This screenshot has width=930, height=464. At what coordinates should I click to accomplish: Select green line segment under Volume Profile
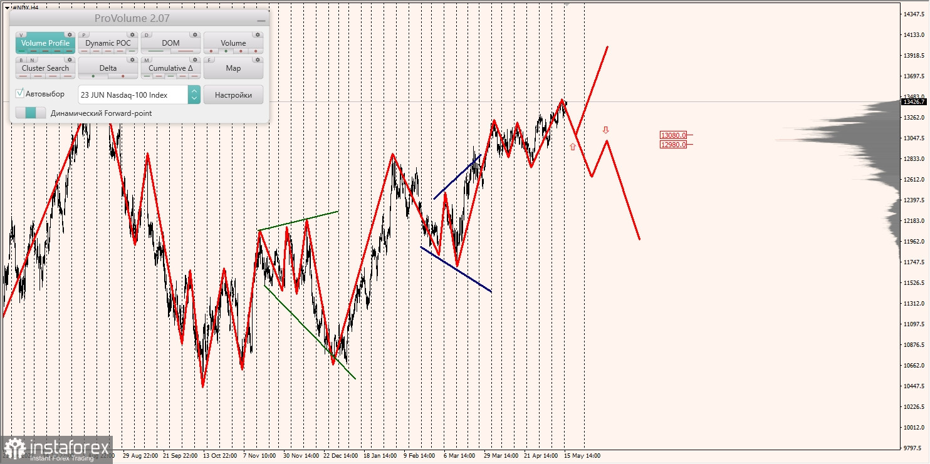point(21,51)
